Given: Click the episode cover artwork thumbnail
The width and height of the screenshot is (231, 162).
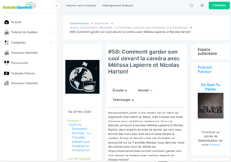Looking at the screenshot, I should (82, 77).
